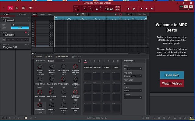Open the PADS tab

click(49, 57)
